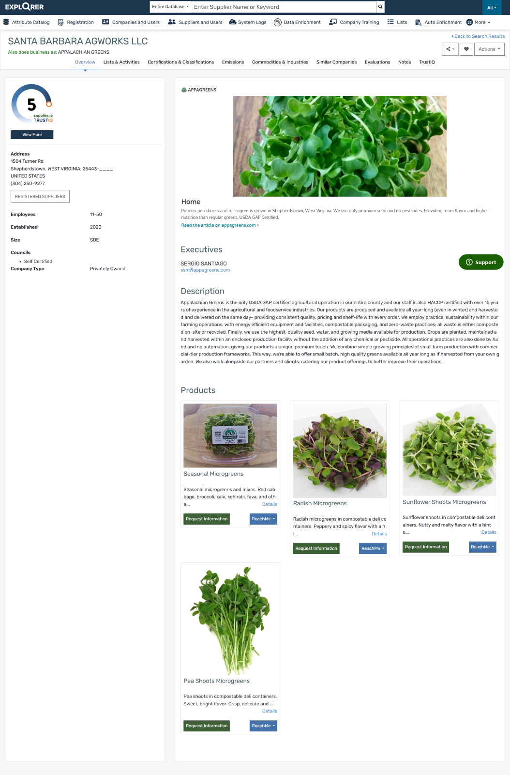Viewport: 510px width, 775px height.
Task: Open the Lists navbar item
Action: [x=397, y=22]
